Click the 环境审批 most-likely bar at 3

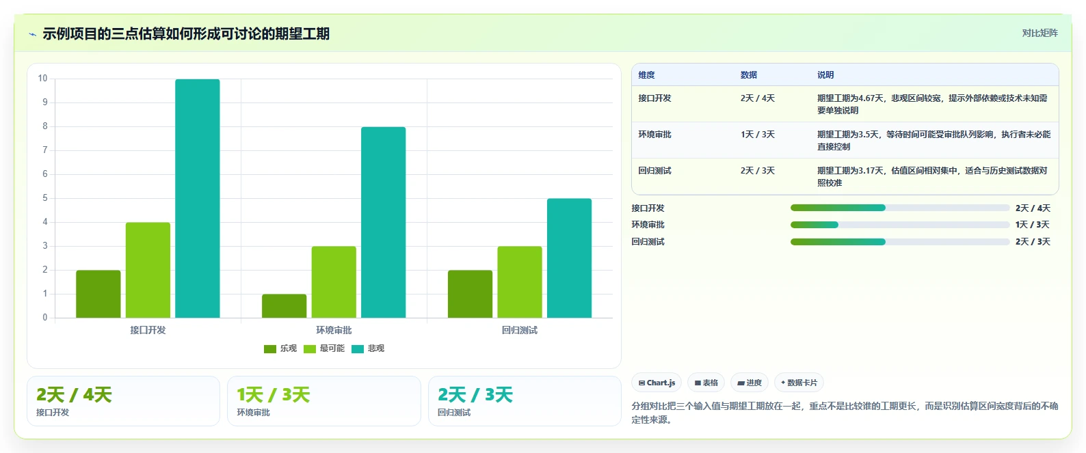[334, 282]
